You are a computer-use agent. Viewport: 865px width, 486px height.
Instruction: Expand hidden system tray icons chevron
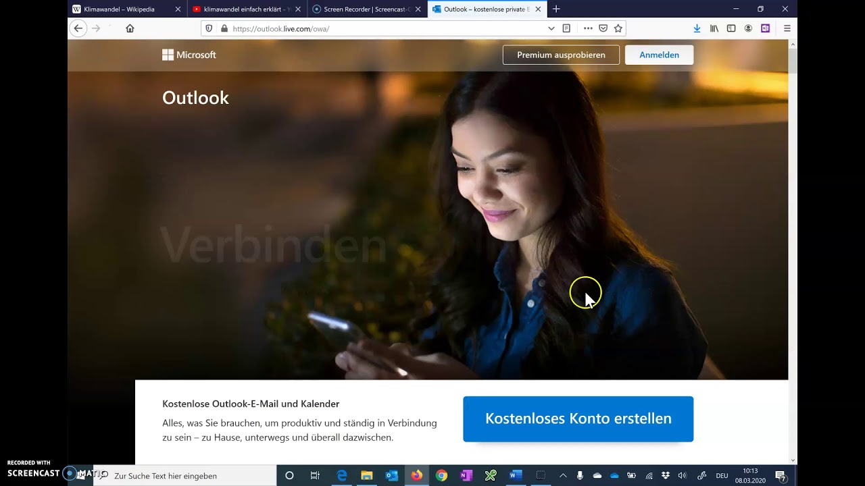pos(563,476)
